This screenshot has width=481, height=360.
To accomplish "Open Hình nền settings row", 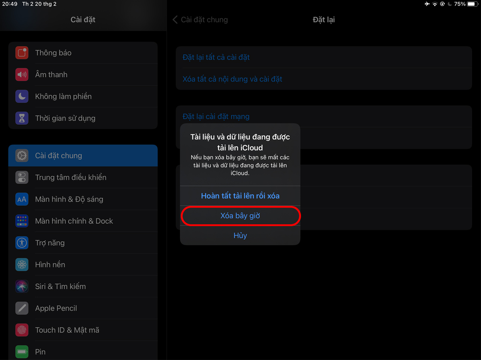I will click(83, 264).
